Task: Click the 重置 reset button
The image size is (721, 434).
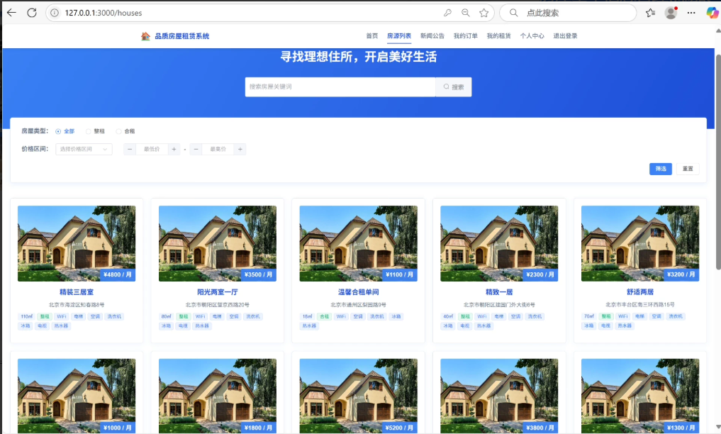Action: coord(688,169)
